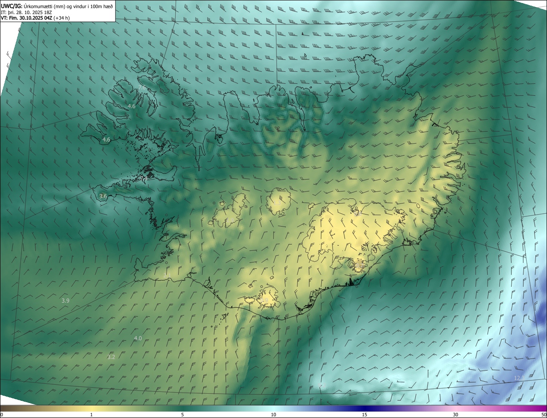Image resolution: width=547 pixels, height=418 pixels.
Task: Click the 4.6 value directly below the 7.6 label
Action: tap(132, 106)
